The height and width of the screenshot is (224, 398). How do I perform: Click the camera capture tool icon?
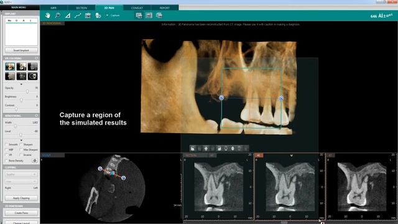[88, 16]
